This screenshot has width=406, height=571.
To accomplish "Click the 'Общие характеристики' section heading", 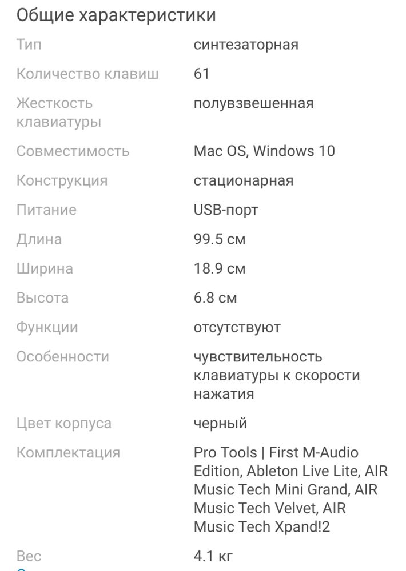I will tap(116, 15).
